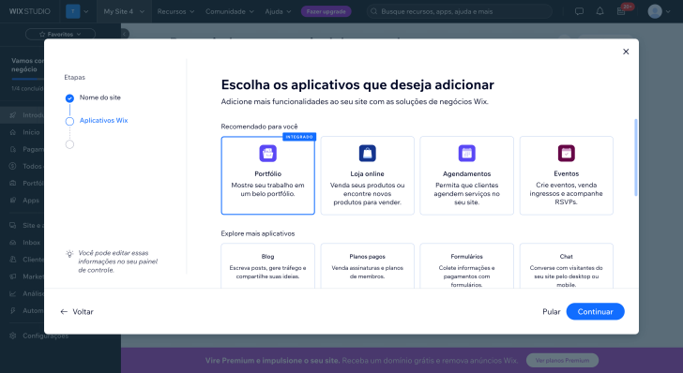Open the My Site 4 dropdown
The height and width of the screenshot is (373, 683).
(124, 11)
